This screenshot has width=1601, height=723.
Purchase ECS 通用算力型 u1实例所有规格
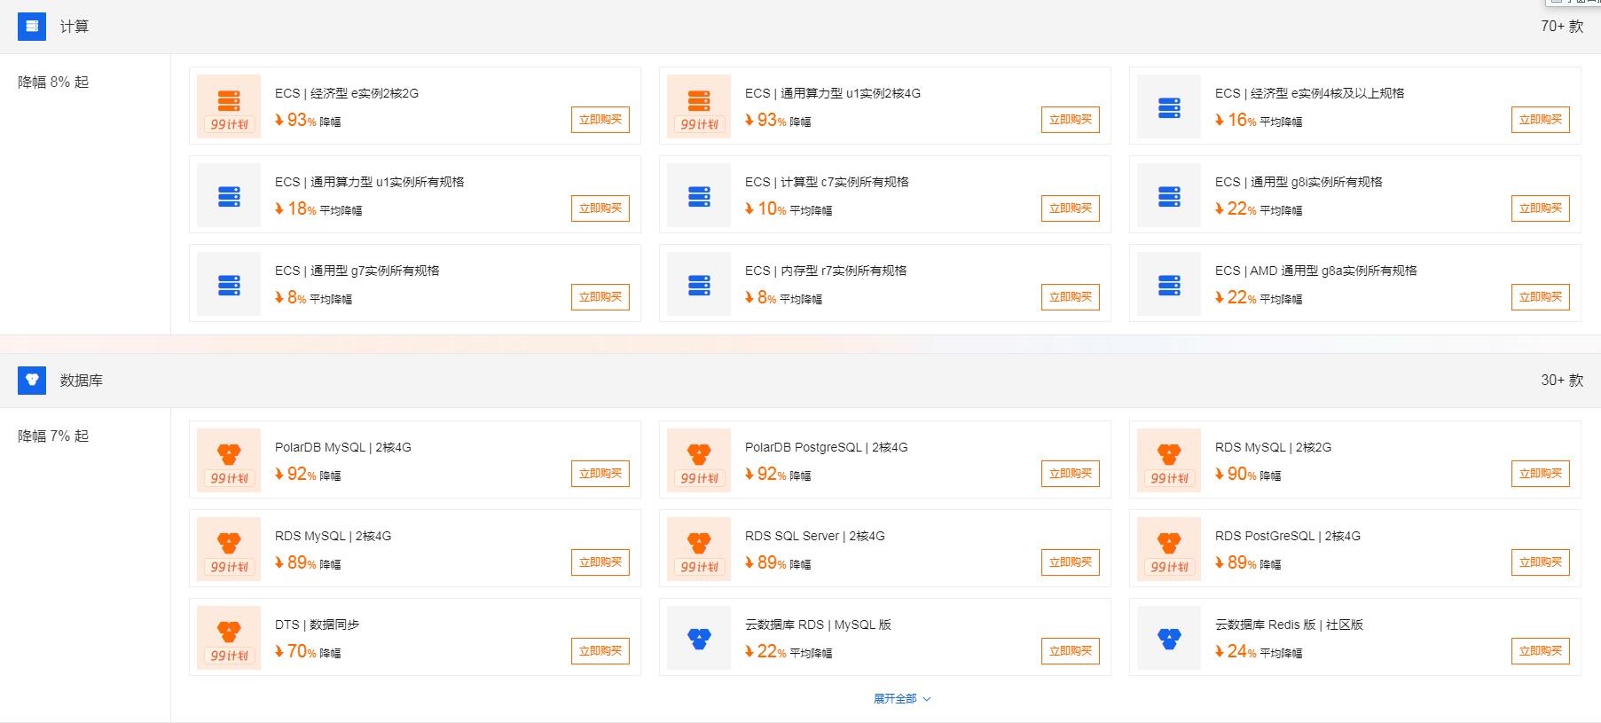600,208
